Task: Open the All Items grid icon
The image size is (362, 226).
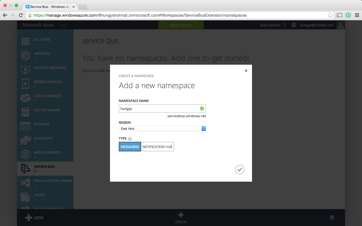Action: coord(25,41)
